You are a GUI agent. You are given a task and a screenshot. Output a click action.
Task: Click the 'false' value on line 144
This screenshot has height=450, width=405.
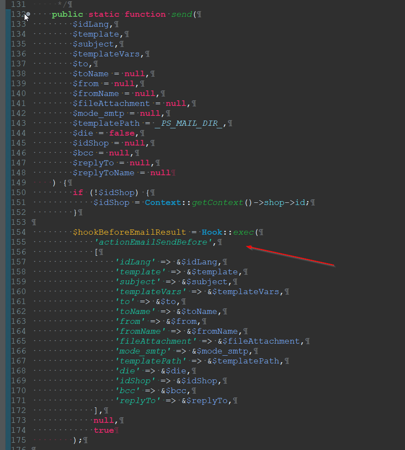pyautogui.click(x=122, y=133)
